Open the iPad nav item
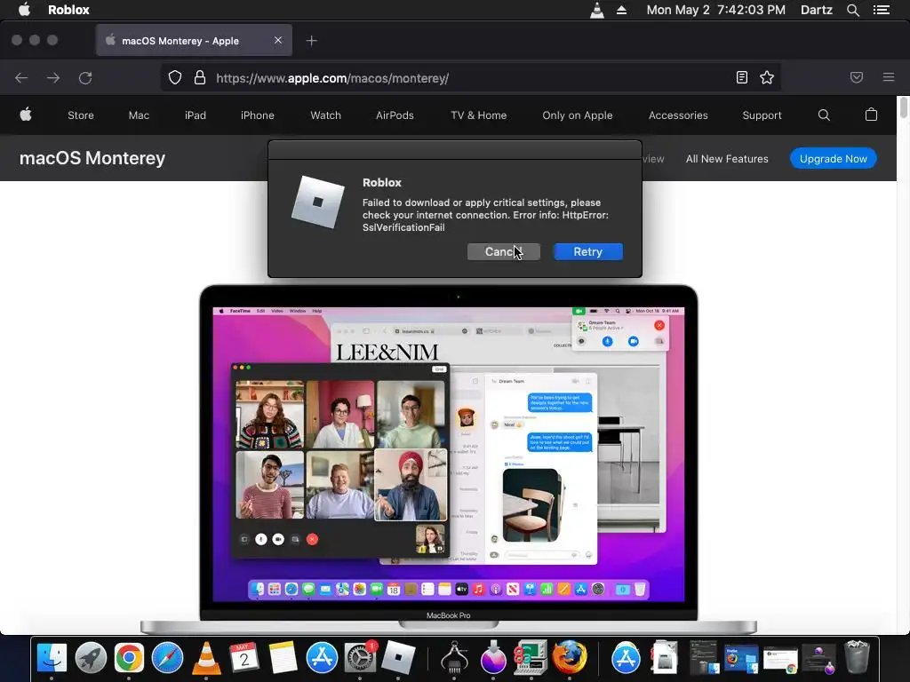The image size is (910, 682). (195, 115)
